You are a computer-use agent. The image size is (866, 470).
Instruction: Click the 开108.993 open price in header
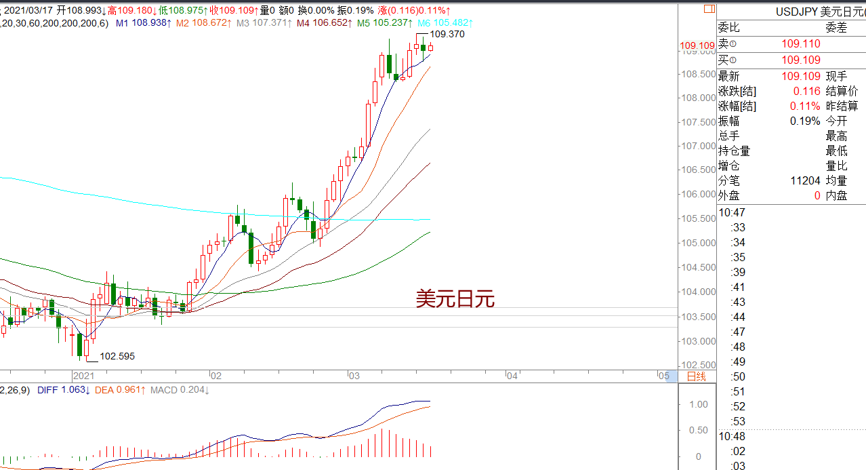(x=81, y=11)
